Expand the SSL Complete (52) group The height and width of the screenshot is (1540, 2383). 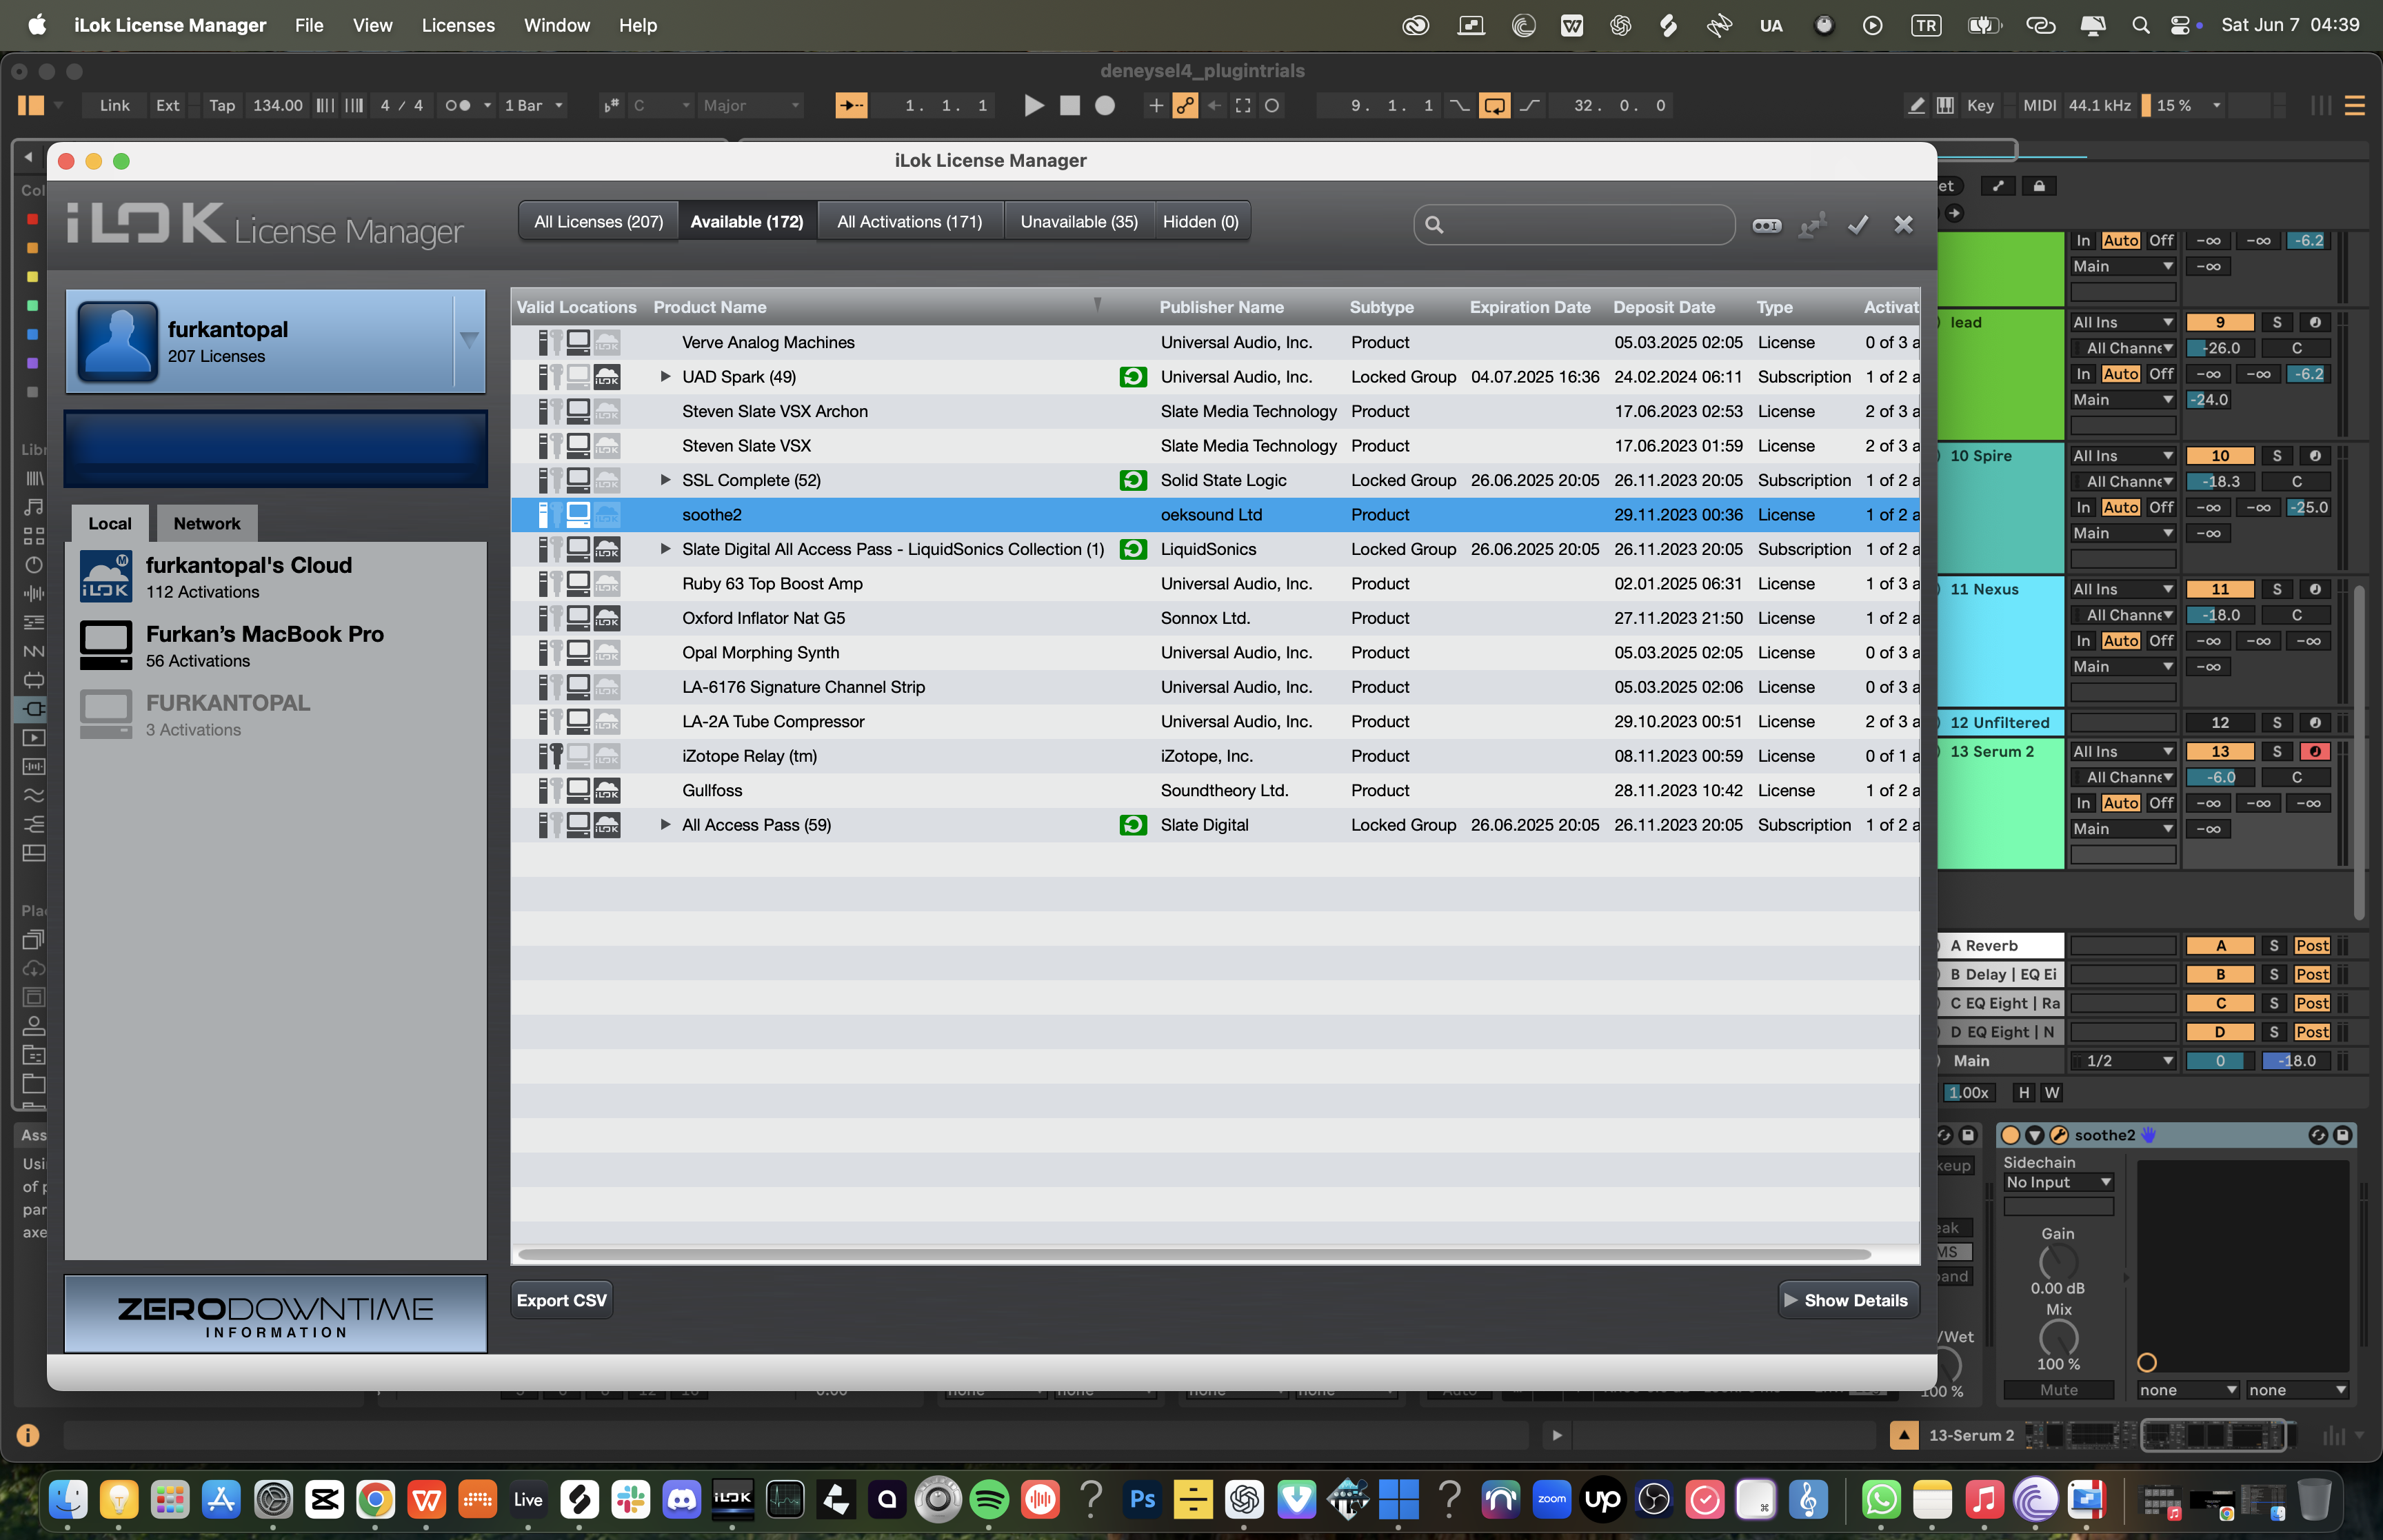coord(665,480)
